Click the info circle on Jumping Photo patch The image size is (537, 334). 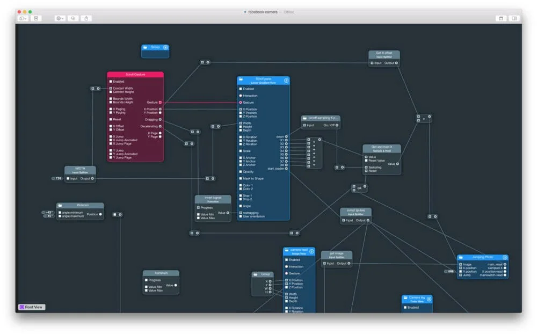coord(505,257)
